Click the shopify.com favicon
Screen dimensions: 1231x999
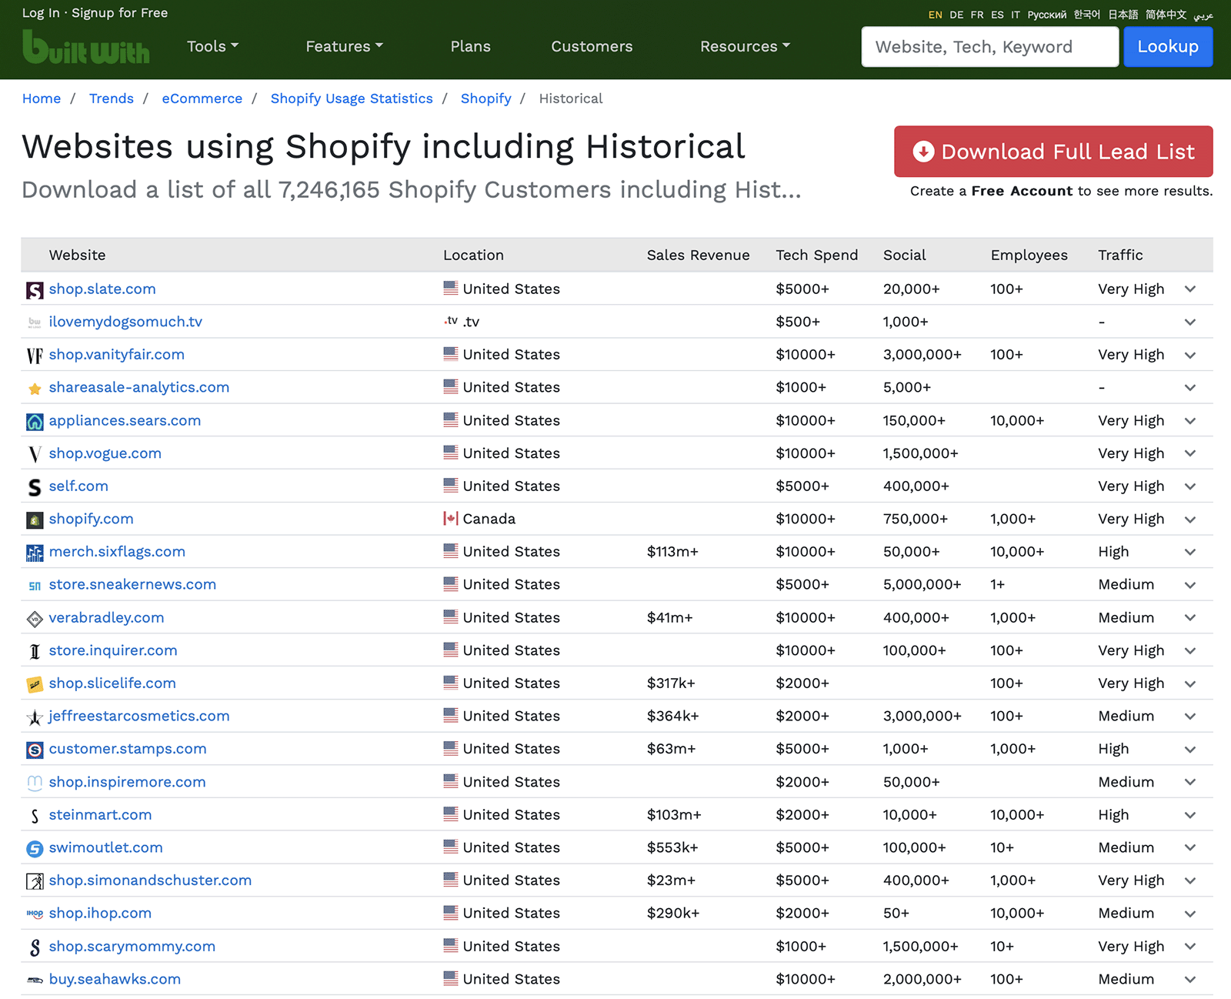35,520
